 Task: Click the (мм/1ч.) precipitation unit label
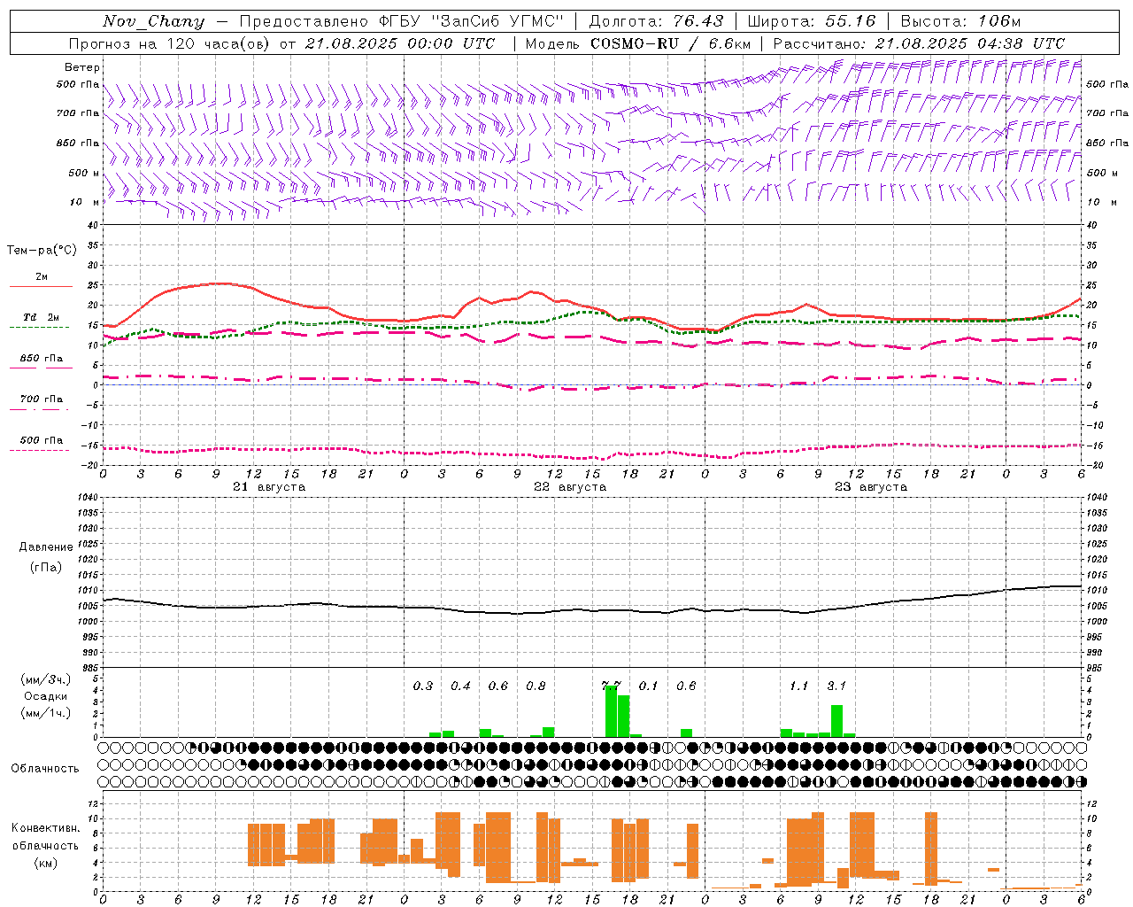click(x=45, y=713)
